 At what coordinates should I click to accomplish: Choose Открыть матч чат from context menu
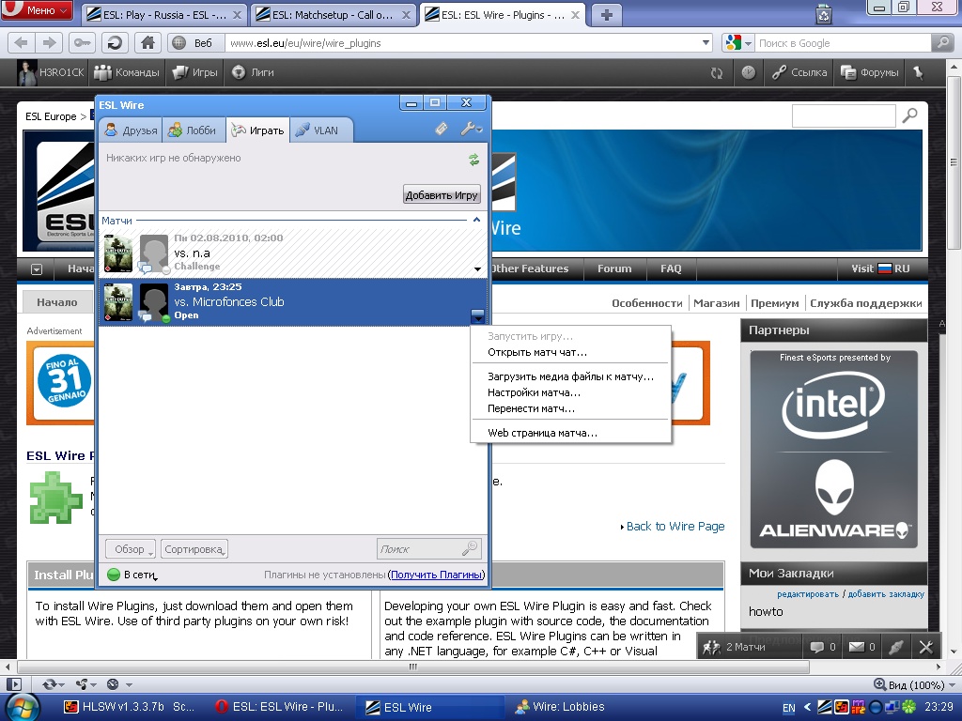pos(536,353)
